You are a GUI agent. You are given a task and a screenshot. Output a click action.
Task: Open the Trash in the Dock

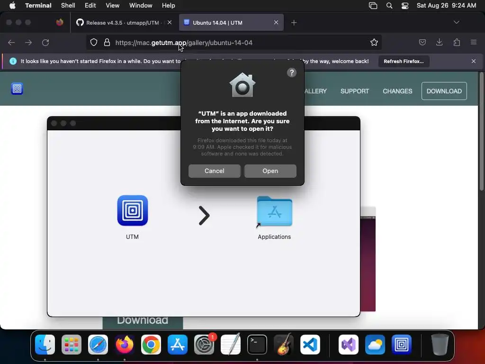(440, 345)
